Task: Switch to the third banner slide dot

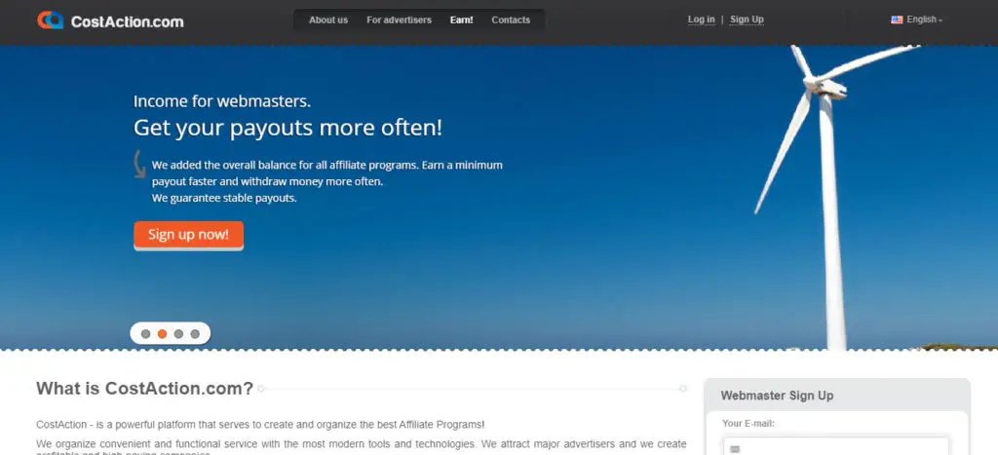Action: click(179, 333)
